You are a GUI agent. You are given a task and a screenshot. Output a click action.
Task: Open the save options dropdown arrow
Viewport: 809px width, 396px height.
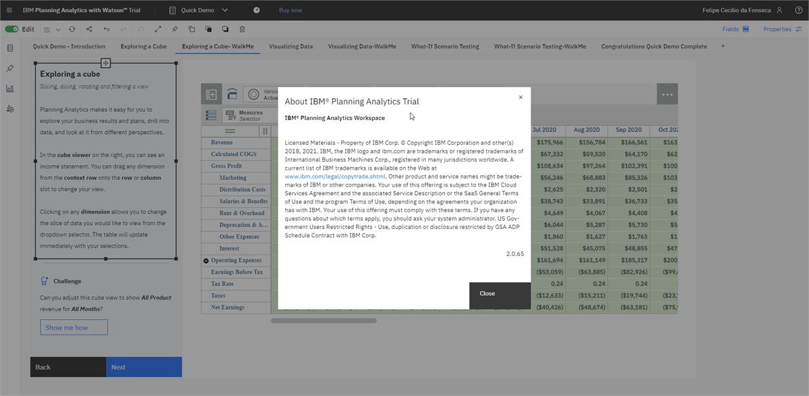coord(58,30)
